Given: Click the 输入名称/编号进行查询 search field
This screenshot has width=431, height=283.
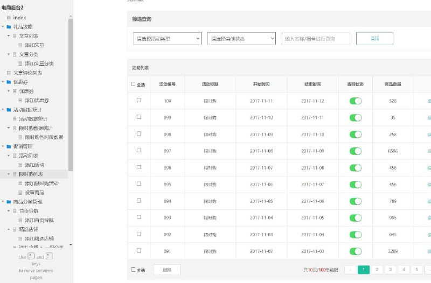Looking at the screenshot, I should pyautogui.click(x=316, y=38).
